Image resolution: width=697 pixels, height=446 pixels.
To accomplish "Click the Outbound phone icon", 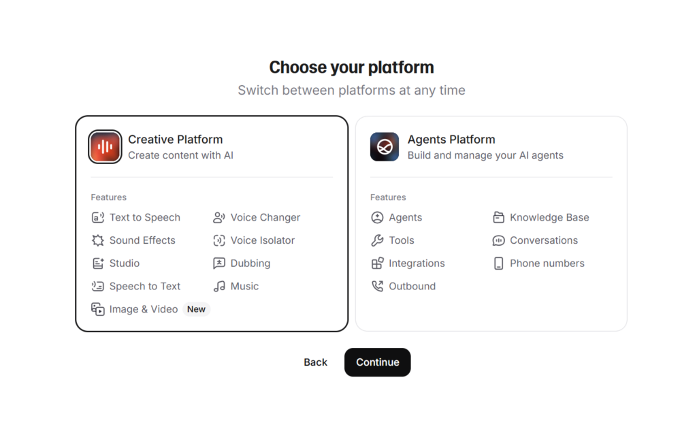I will [377, 287].
